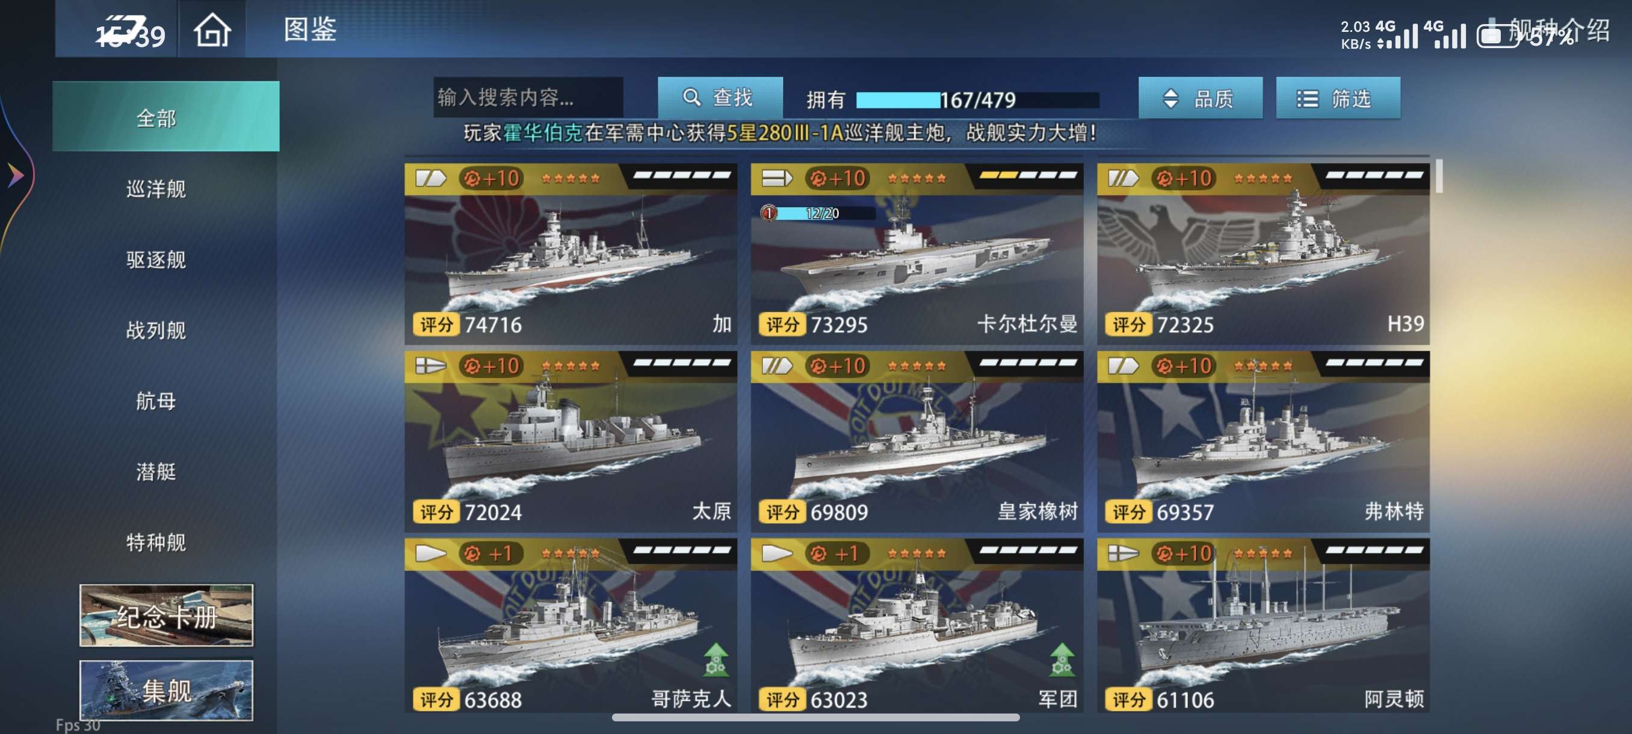
Task: Click the red level badge on 卡尔杜尔曼
Action: (768, 214)
